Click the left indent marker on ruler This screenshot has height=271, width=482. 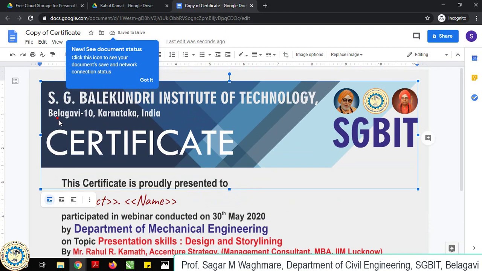pyautogui.click(x=40, y=64)
